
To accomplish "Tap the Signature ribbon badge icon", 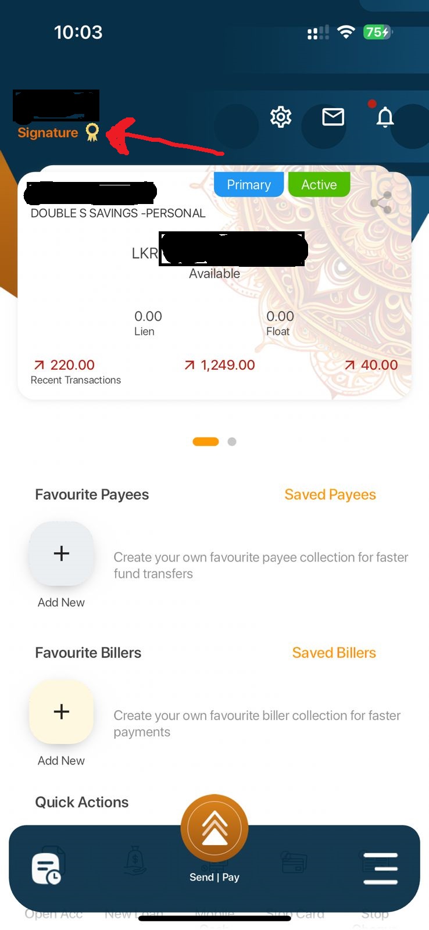I will coord(92,133).
